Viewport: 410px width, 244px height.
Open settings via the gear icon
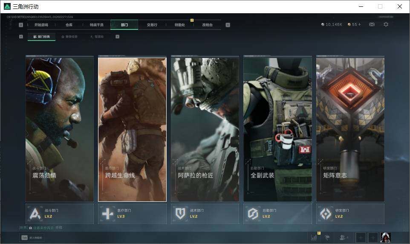(386, 24)
